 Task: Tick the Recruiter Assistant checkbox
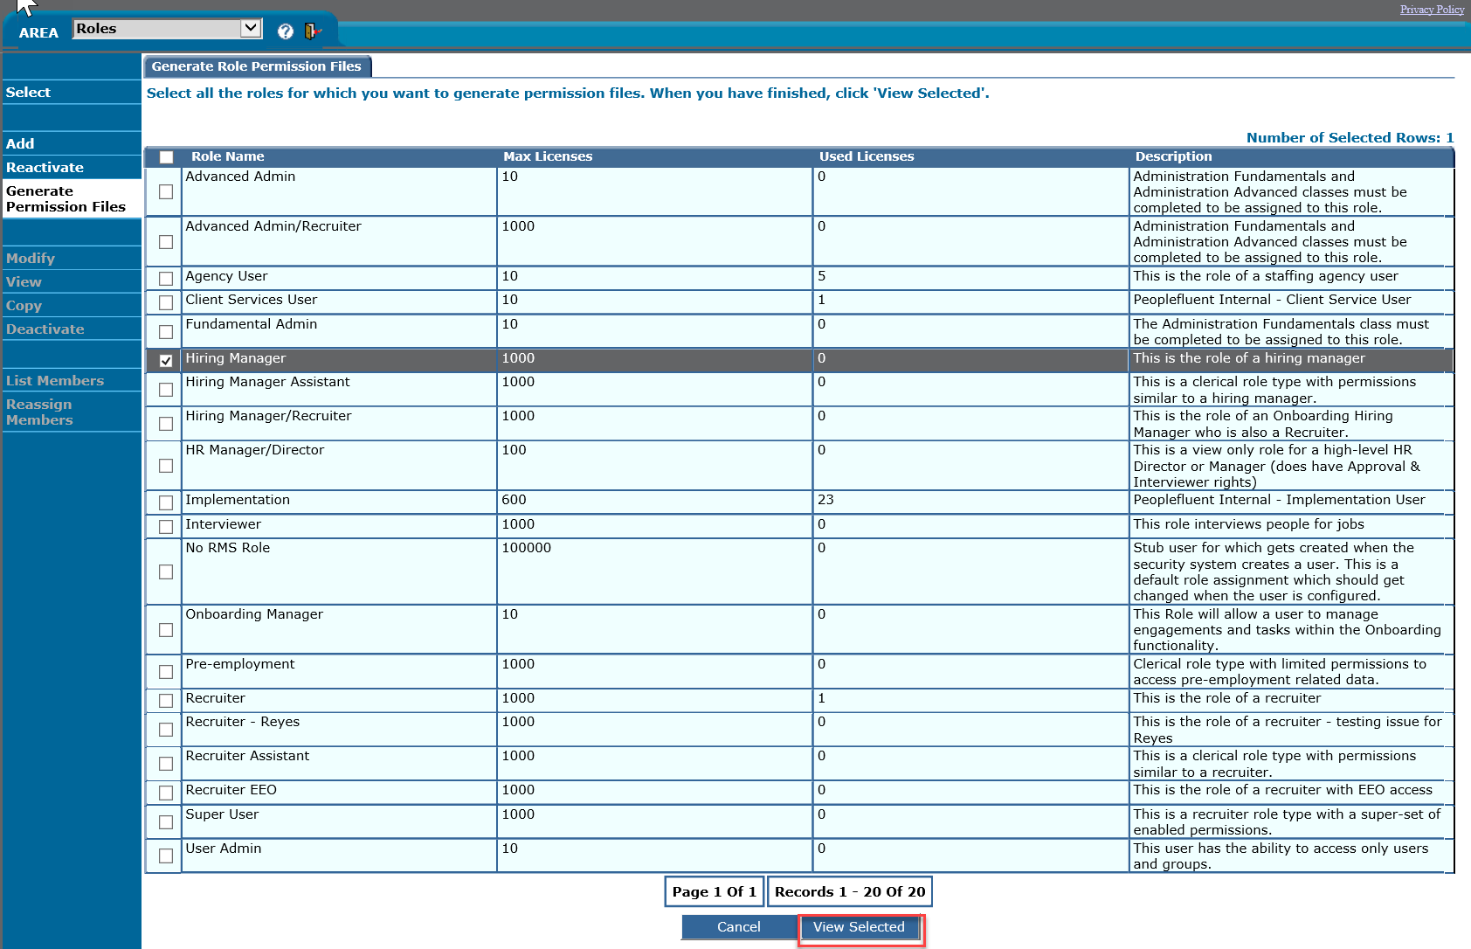pyautogui.click(x=166, y=764)
